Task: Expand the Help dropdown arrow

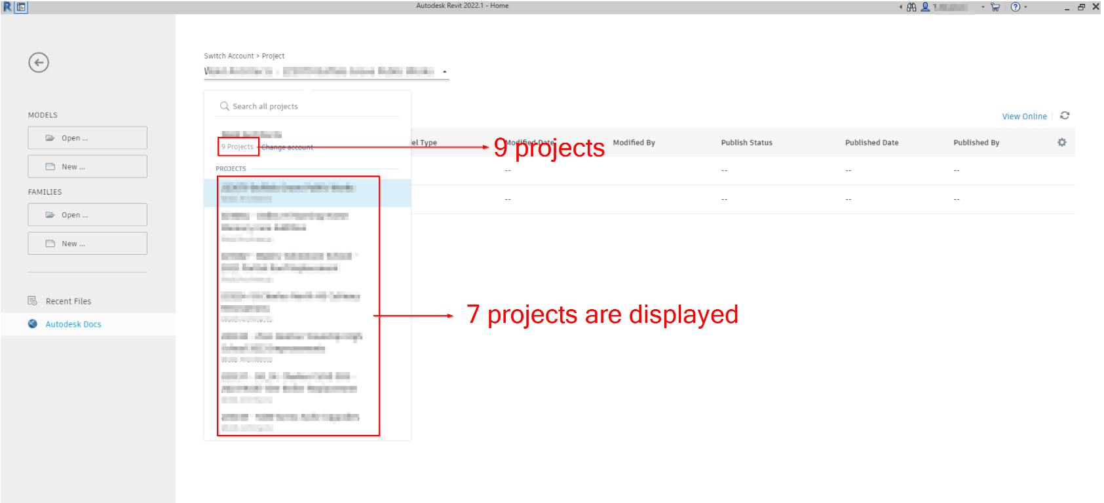Action: [x=1025, y=7]
